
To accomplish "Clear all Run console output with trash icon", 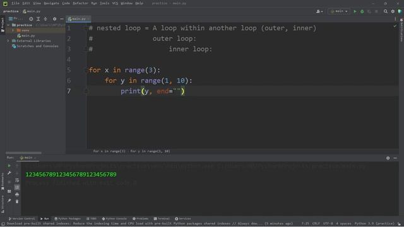I will pos(17,202).
